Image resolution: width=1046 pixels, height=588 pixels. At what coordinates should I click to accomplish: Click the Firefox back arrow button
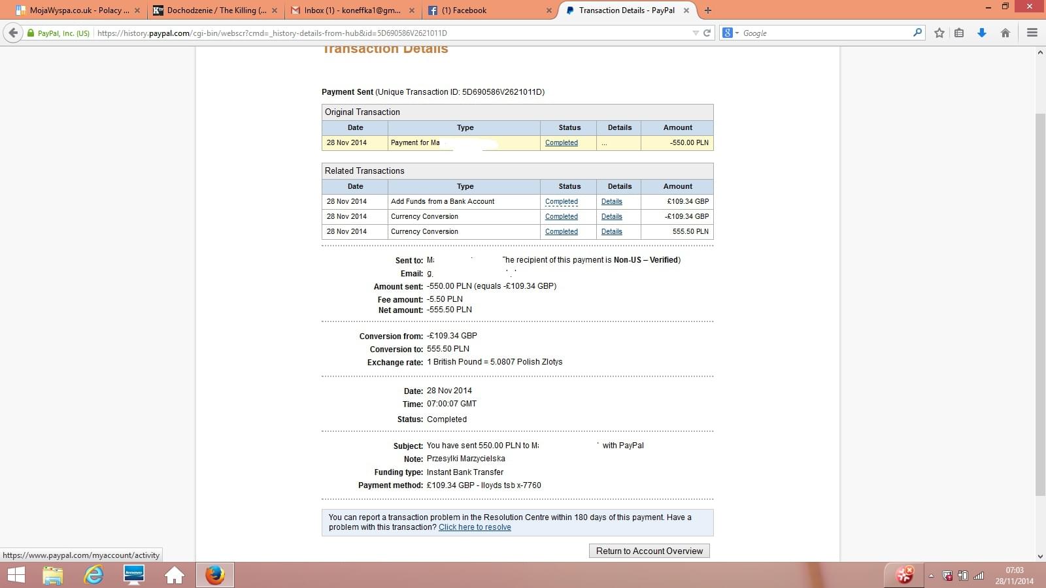click(x=13, y=33)
